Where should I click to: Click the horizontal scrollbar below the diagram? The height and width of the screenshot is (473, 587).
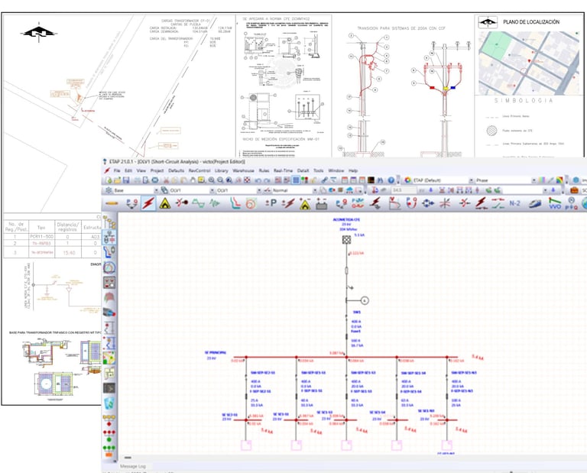[x=128, y=458]
